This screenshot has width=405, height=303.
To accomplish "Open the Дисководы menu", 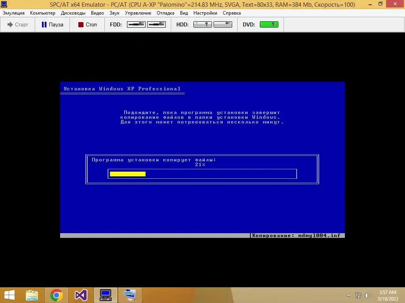I will pos(73,13).
